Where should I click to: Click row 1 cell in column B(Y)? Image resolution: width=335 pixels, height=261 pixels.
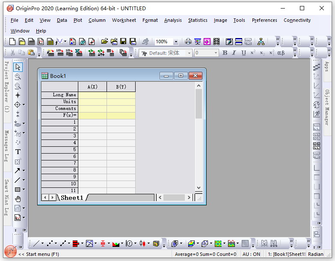coord(121,122)
